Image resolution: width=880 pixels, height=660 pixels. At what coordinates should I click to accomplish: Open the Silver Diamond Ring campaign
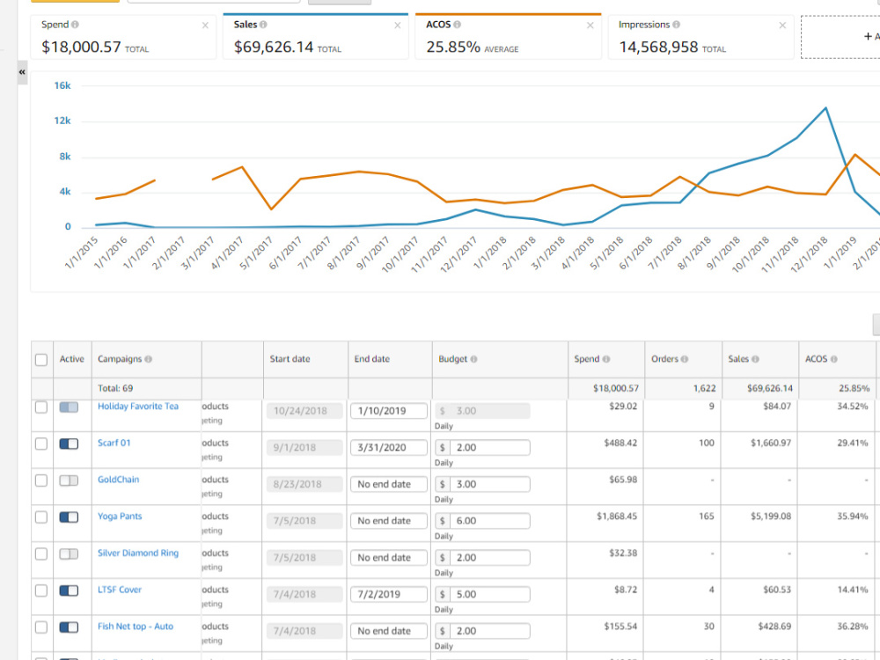(138, 553)
